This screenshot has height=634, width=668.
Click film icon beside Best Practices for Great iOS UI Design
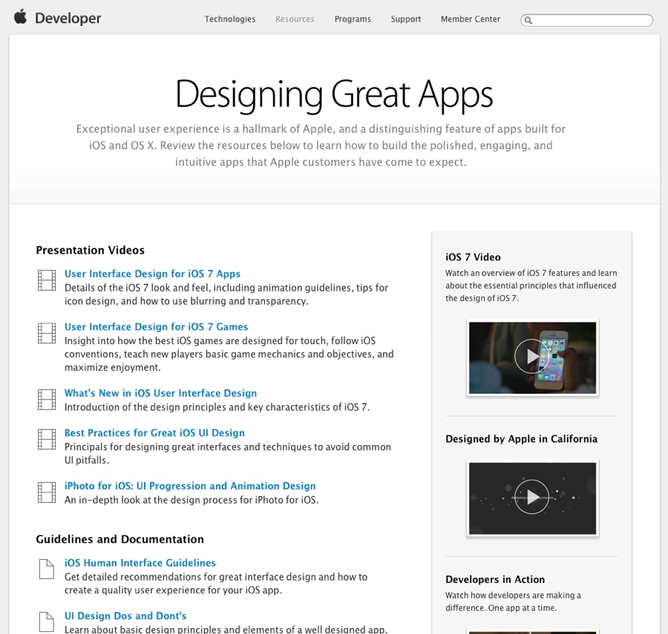click(47, 440)
